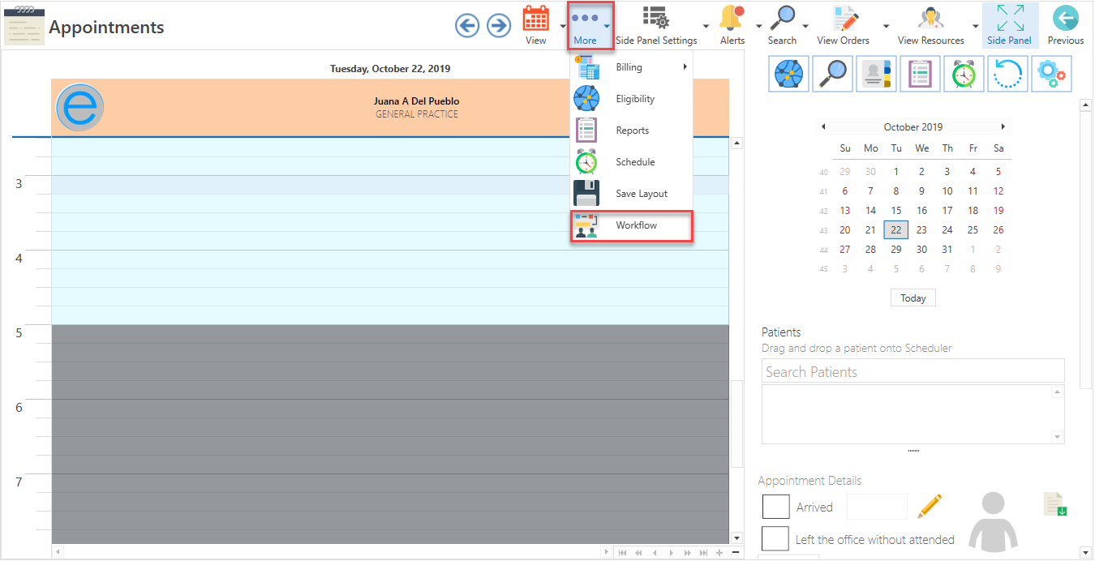Check Left the office without attended

pyautogui.click(x=775, y=539)
